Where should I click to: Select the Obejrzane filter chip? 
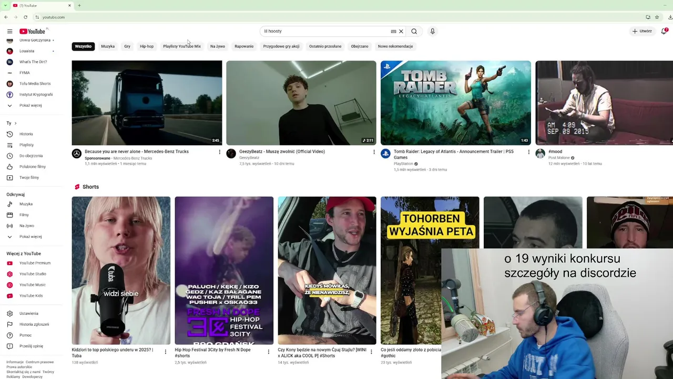point(360,46)
